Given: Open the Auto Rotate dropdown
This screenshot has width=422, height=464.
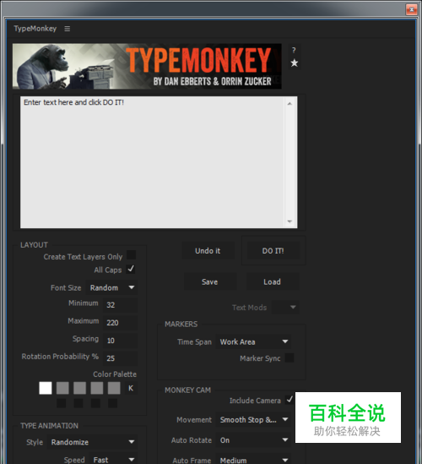Looking at the screenshot, I should pos(253,440).
